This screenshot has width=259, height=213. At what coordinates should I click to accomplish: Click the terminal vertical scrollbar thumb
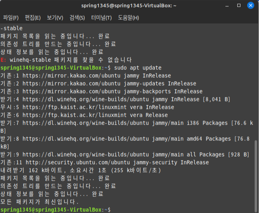(x=256, y=176)
